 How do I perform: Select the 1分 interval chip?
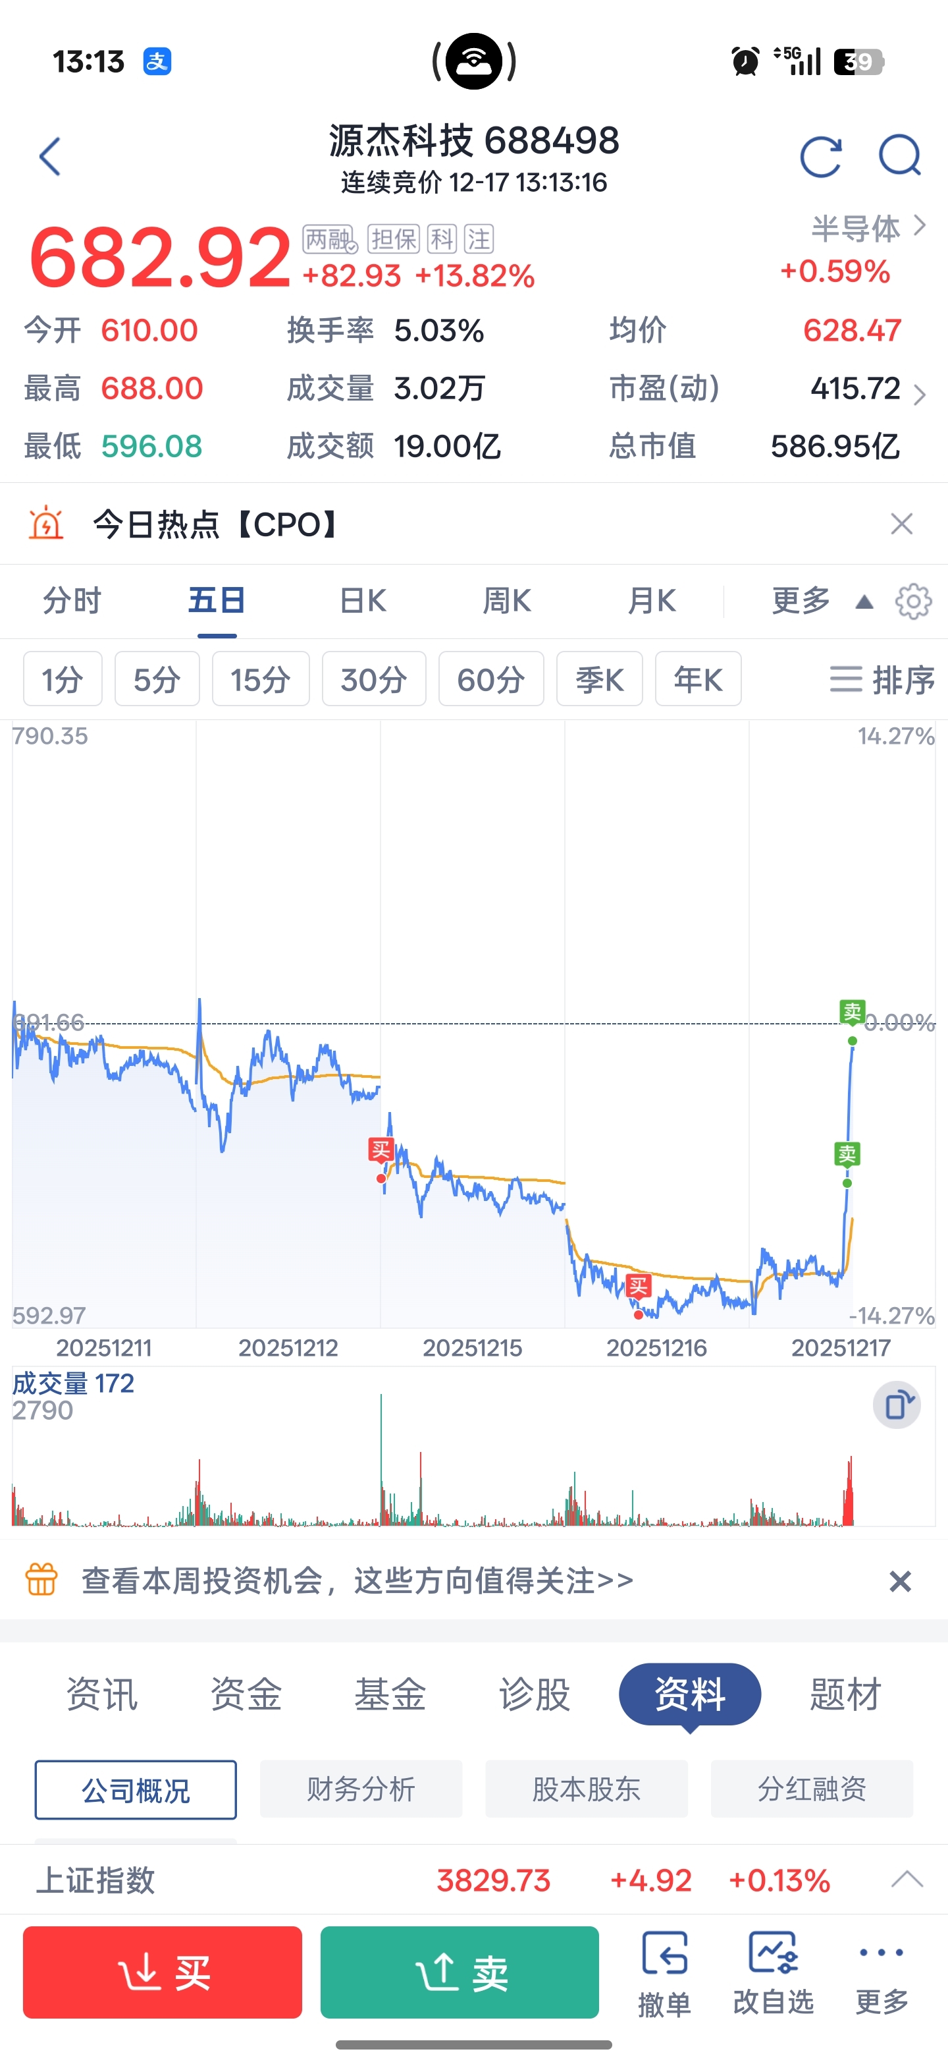pyautogui.click(x=63, y=679)
